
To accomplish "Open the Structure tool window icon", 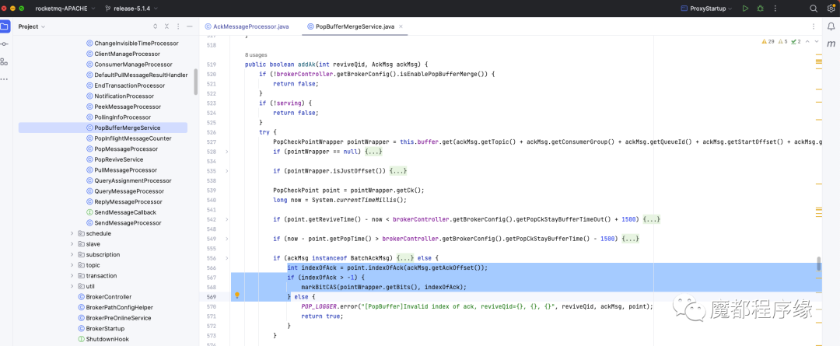I will pyautogui.click(x=5, y=61).
